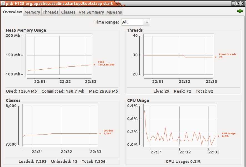Screen dimensions: 246x167
Task: Open the MBeans tab
Action: coord(114,12)
